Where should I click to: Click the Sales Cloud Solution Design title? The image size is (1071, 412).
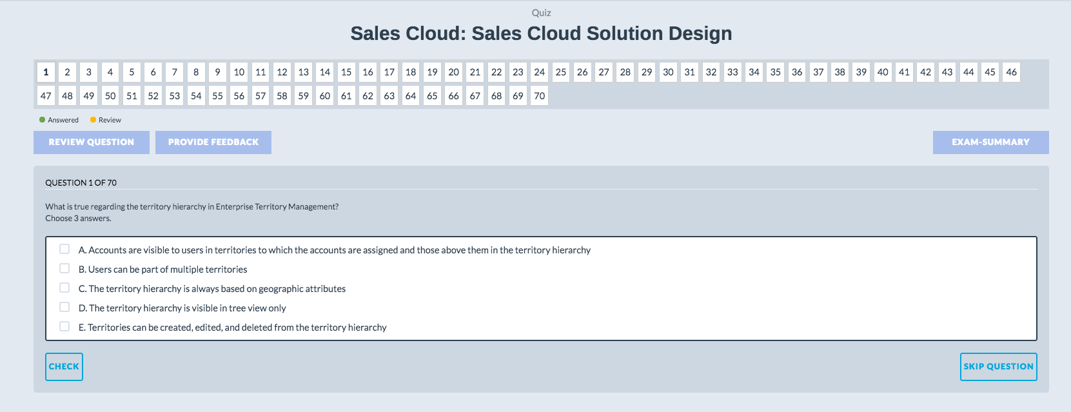coord(541,34)
